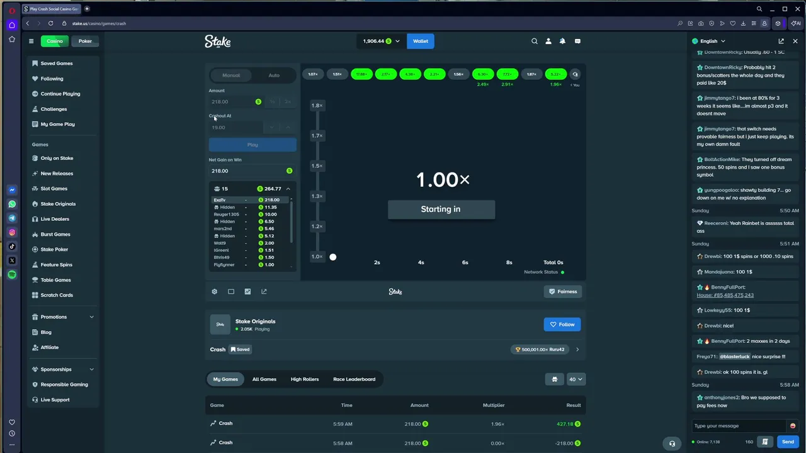
Task: Follow Stake Originals provider
Action: click(x=562, y=325)
